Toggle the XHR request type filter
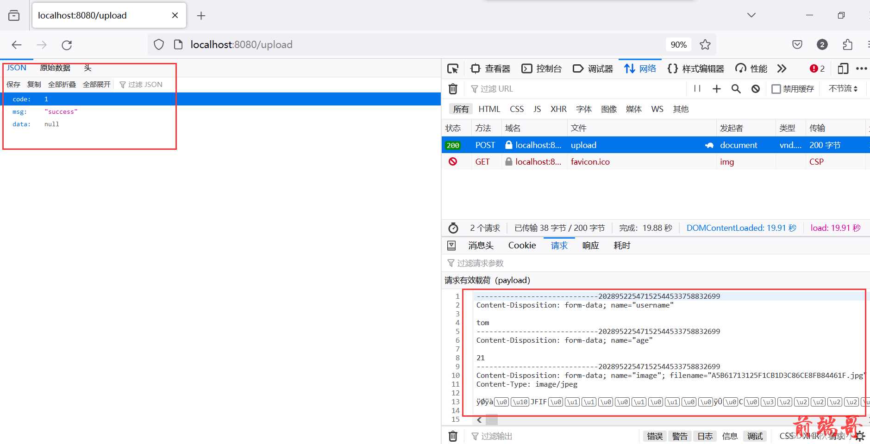 tap(558, 109)
